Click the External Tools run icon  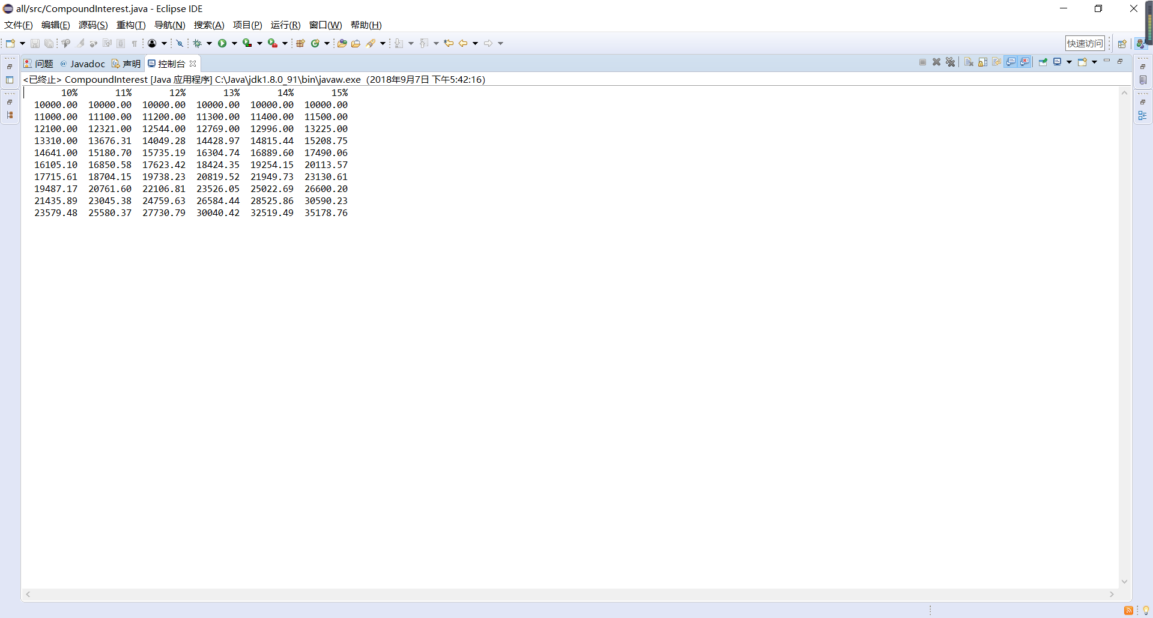click(x=272, y=43)
